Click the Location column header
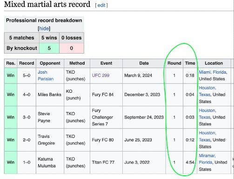The width and height of the screenshot is (234, 179). 214,63
